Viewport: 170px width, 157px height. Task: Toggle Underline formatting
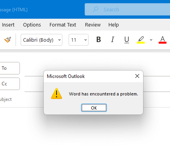pyautogui.click(x=127, y=40)
